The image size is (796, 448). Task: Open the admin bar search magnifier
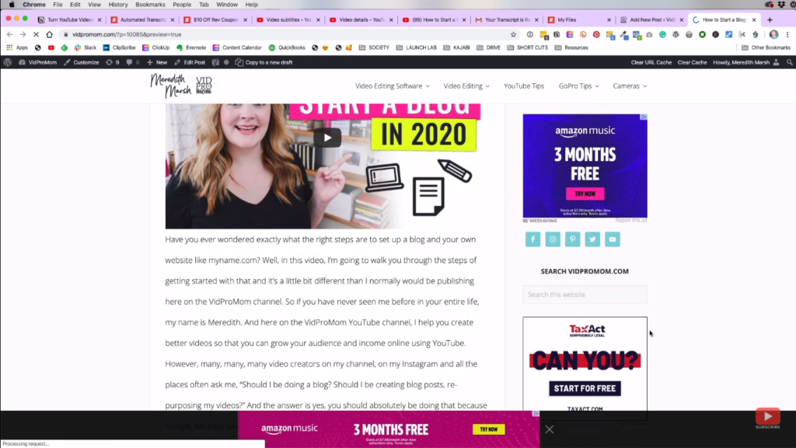pyautogui.click(x=790, y=62)
